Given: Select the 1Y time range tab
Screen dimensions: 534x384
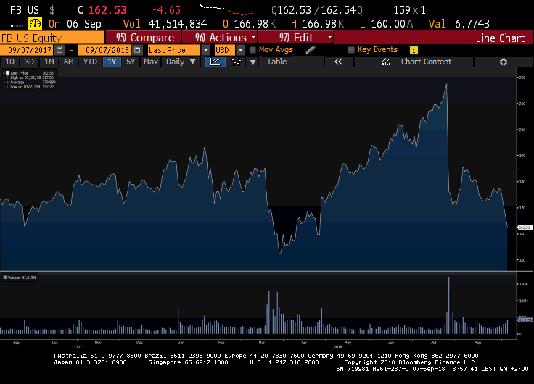Looking at the screenshot, I should point(112,62).
